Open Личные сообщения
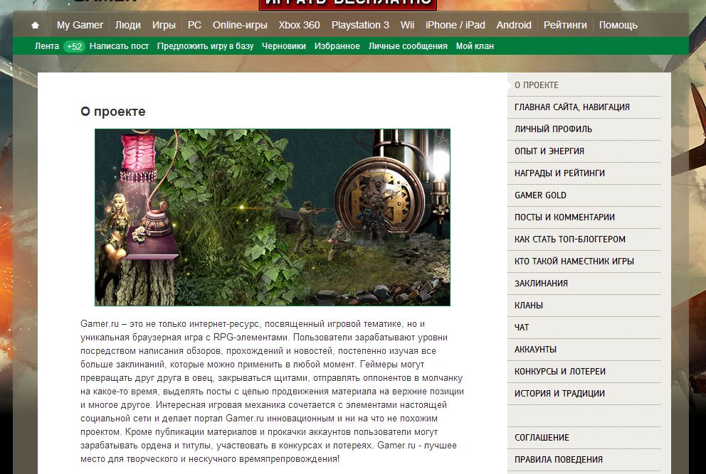 coord(408,46)
